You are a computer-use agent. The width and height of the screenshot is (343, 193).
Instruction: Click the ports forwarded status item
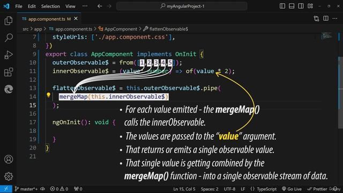pos(78,189)
